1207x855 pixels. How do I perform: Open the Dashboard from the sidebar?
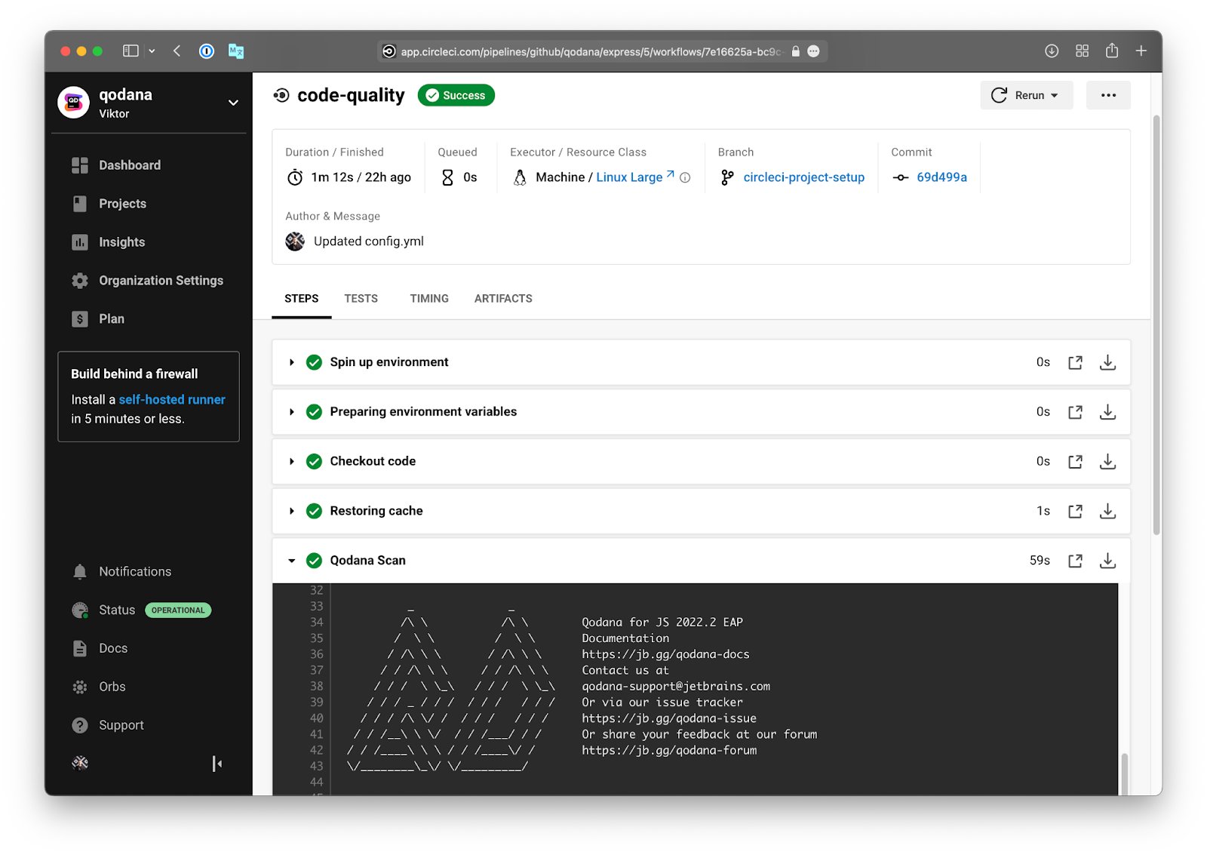[129, 165]
